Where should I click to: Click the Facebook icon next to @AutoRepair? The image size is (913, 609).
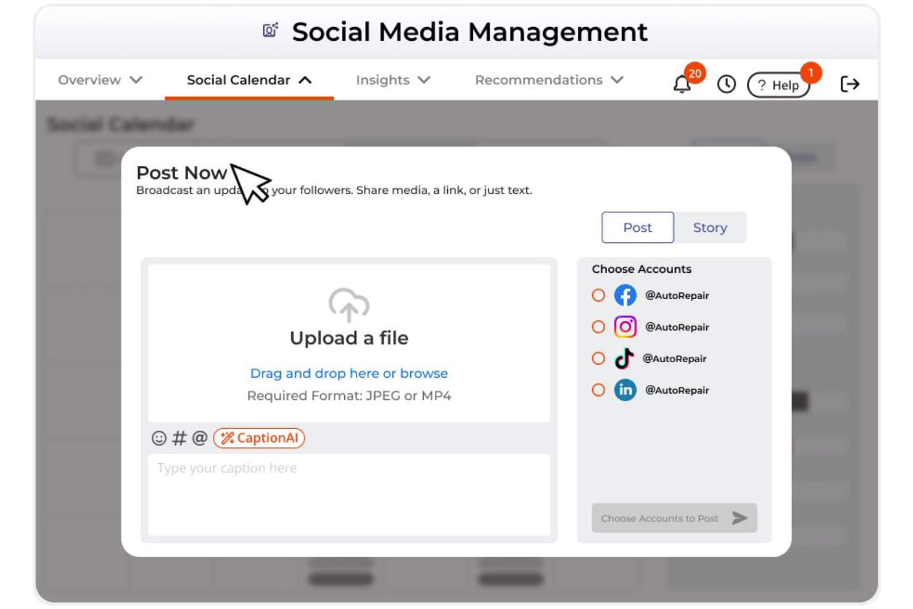tap(625, 295)
